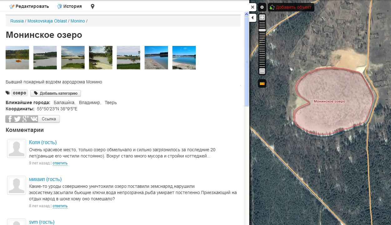The height and width of the screenshot is (225, 391).
Task: Click the Добавить объект button
Action: click(291, 7)
